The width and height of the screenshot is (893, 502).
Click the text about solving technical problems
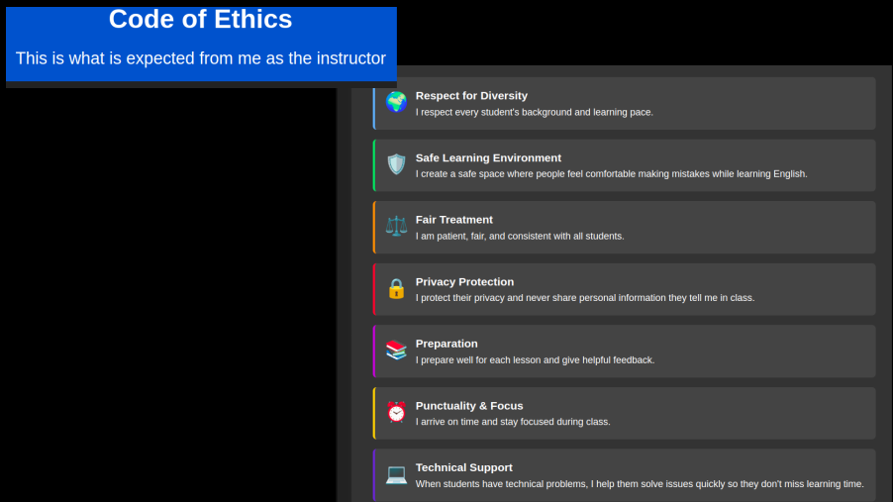click(x=639, y=484)
